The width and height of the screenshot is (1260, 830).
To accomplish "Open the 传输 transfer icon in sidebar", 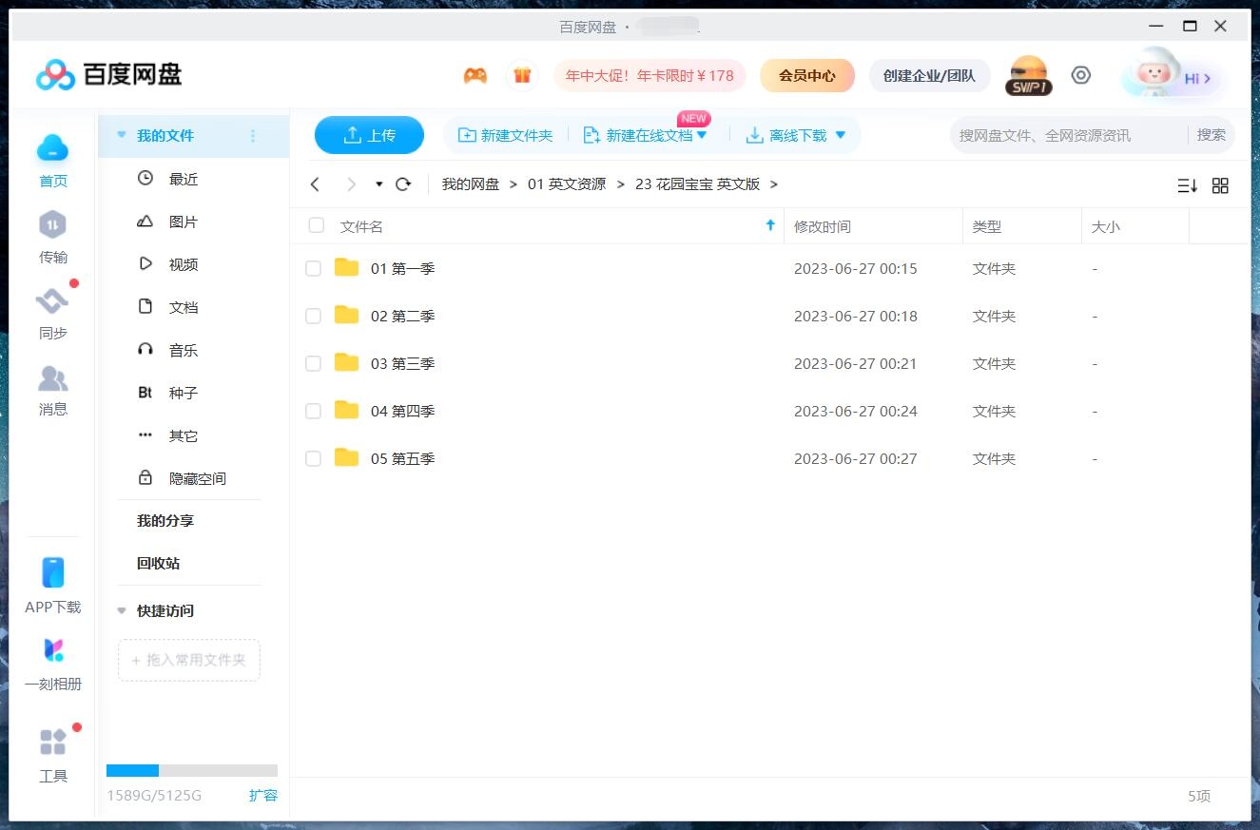I will pos(52,226).
